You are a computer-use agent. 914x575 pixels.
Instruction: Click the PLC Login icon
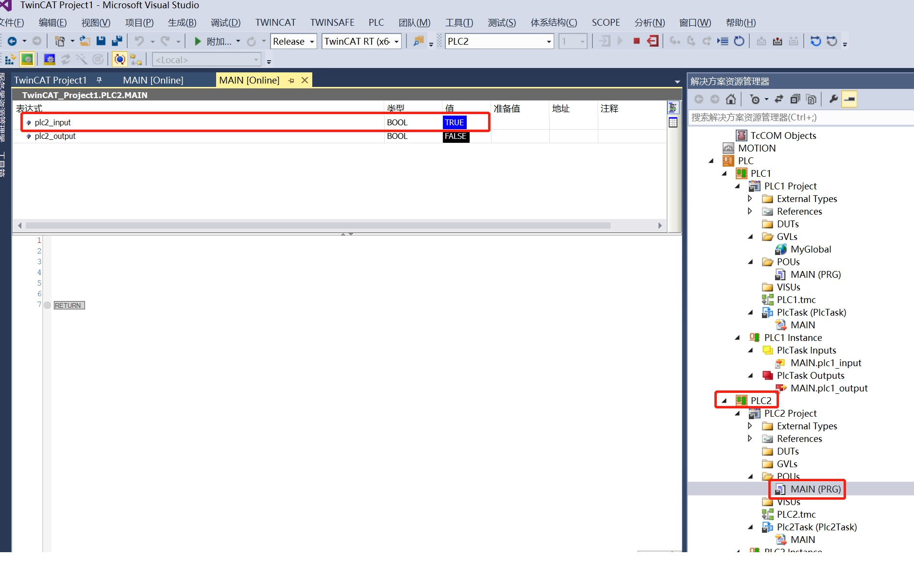click(605, 41)
